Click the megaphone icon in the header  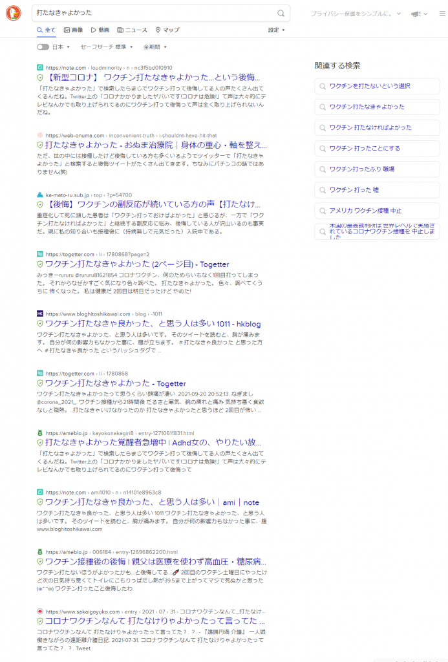pyautogui.click(x=415, y=13)
